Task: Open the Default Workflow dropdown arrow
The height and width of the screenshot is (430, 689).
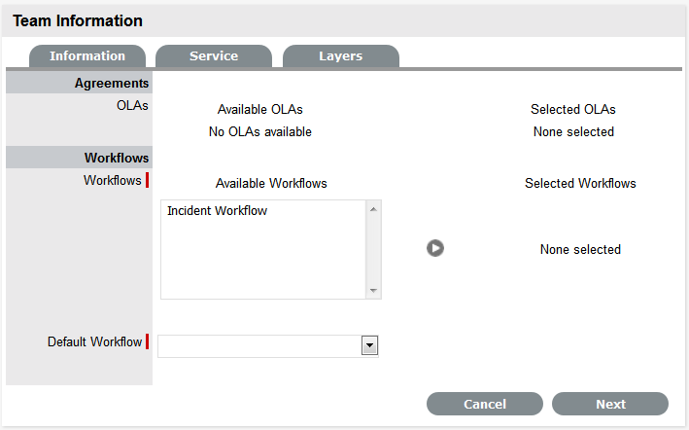Action: click(369, 345)
